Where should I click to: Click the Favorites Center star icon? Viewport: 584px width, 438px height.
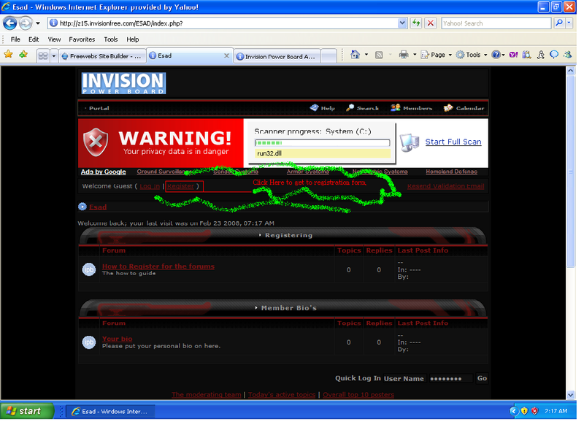coord(8,54)
